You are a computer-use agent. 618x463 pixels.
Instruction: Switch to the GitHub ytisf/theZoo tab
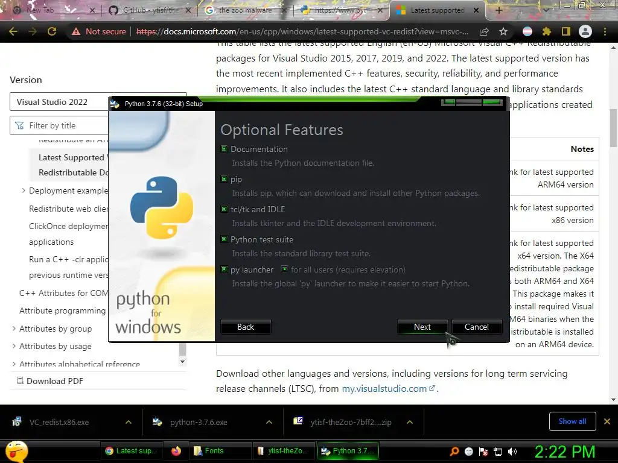tap(150, 10)
